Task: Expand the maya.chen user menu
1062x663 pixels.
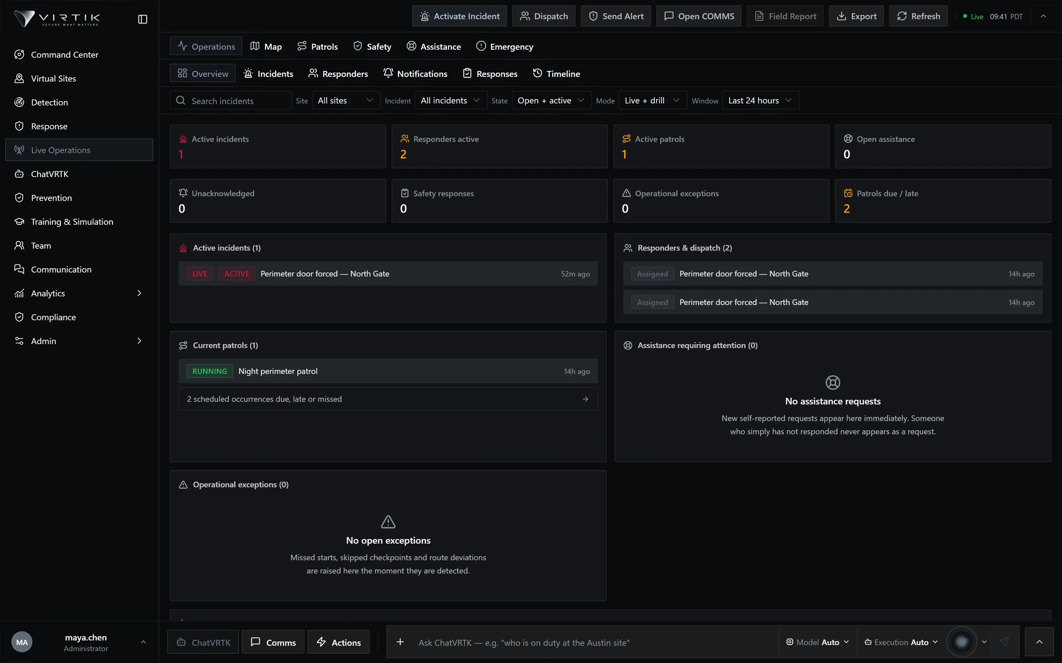Action: click(x=79, y=642)
